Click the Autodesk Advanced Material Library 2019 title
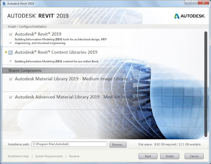The image size is (211, 164). point(81,97)
